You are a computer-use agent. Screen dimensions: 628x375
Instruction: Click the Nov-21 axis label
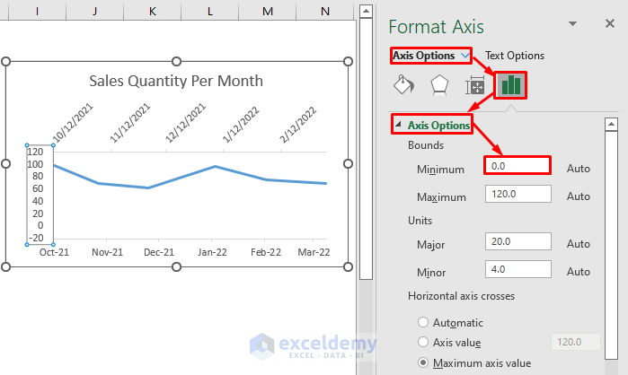[107, 252]
